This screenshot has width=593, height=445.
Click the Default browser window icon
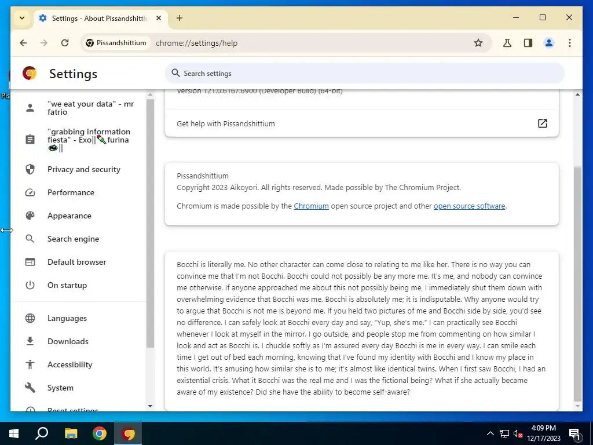coord(30,262)
